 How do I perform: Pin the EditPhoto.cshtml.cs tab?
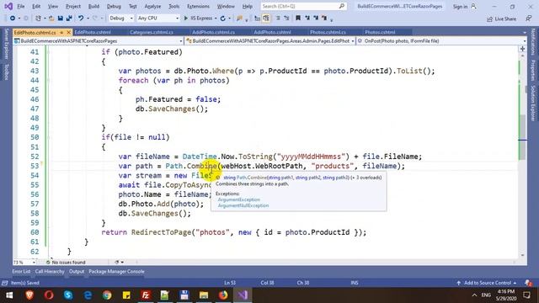tap(61, 32)
